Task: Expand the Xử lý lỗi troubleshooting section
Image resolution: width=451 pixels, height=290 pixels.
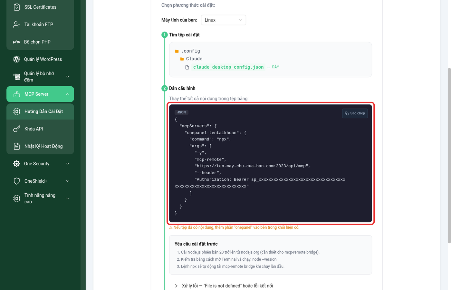Action: point(224,286)
